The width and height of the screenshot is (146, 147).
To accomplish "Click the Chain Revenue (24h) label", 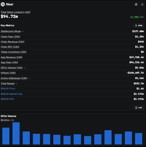I will 12,42.
